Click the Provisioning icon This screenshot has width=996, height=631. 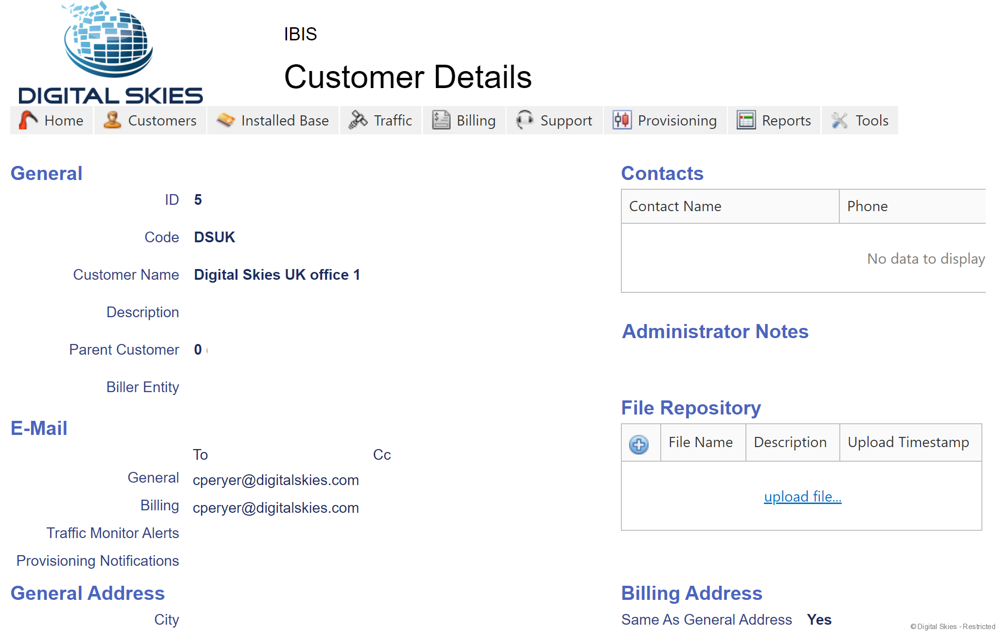[x=622, y=120]
